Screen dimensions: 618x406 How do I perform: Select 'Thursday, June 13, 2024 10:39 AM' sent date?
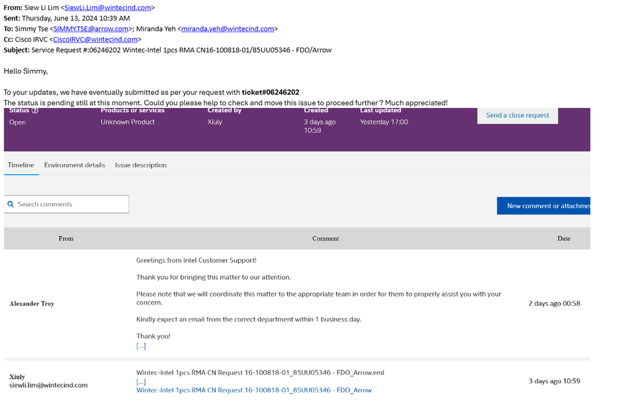click(76, 18)
